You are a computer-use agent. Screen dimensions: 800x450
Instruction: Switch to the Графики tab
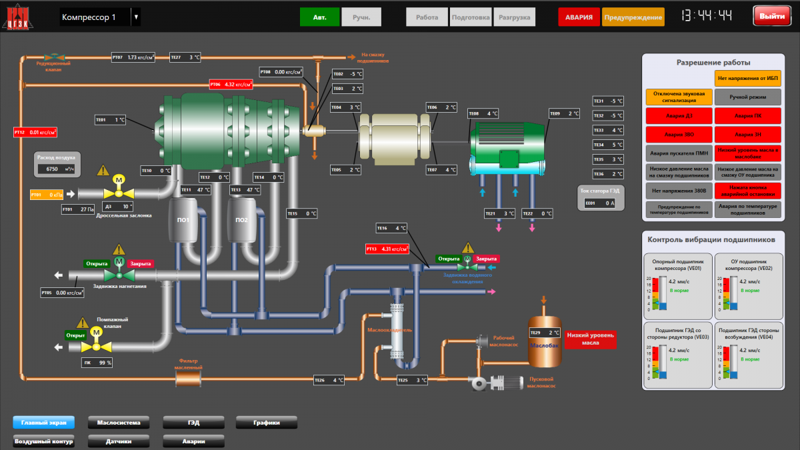[x=266, y=423]
